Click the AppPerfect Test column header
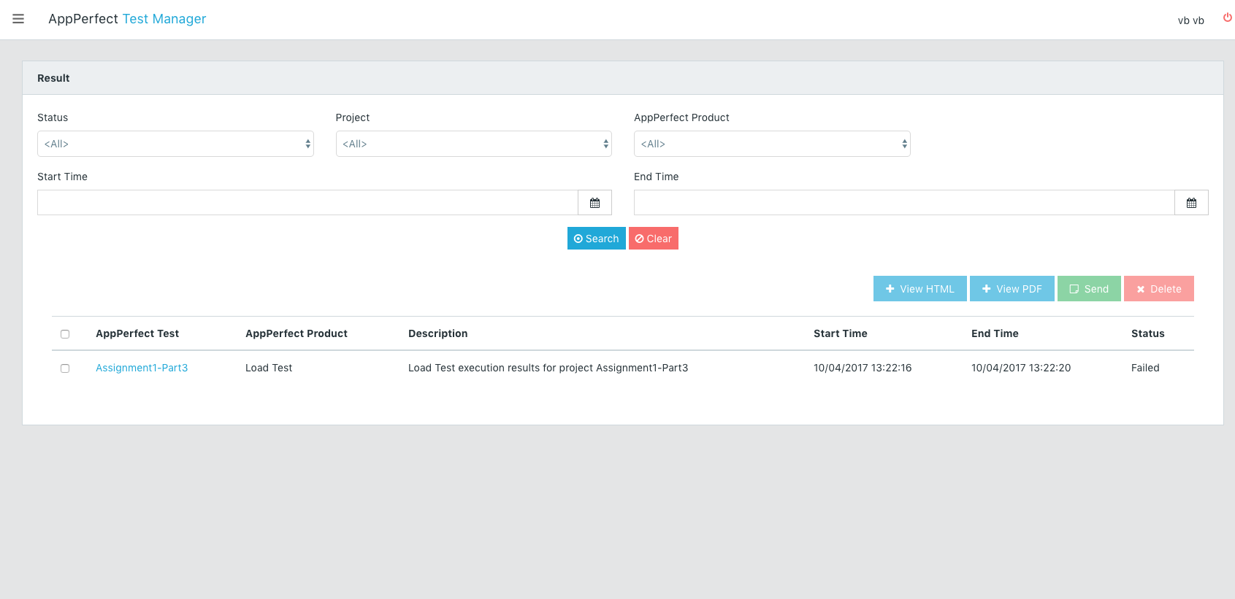This screenshot has height=599, width=1235. coord(137,333)
